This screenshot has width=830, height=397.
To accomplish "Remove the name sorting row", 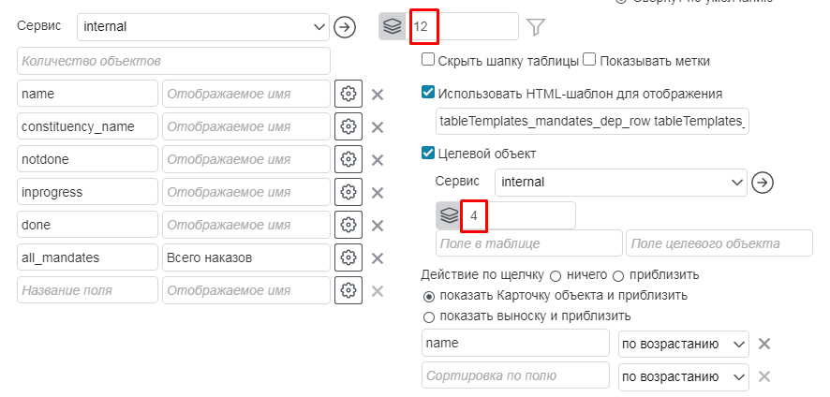I will point(764,344).
